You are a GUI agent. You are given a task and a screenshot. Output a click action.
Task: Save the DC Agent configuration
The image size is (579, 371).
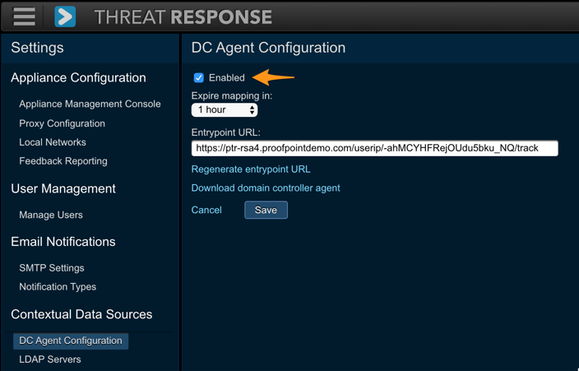pos(266,210)
